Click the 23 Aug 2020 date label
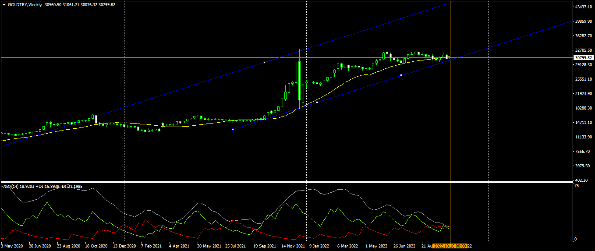The height and width of the screenshot is (251, 595). [x=69, y=246]
